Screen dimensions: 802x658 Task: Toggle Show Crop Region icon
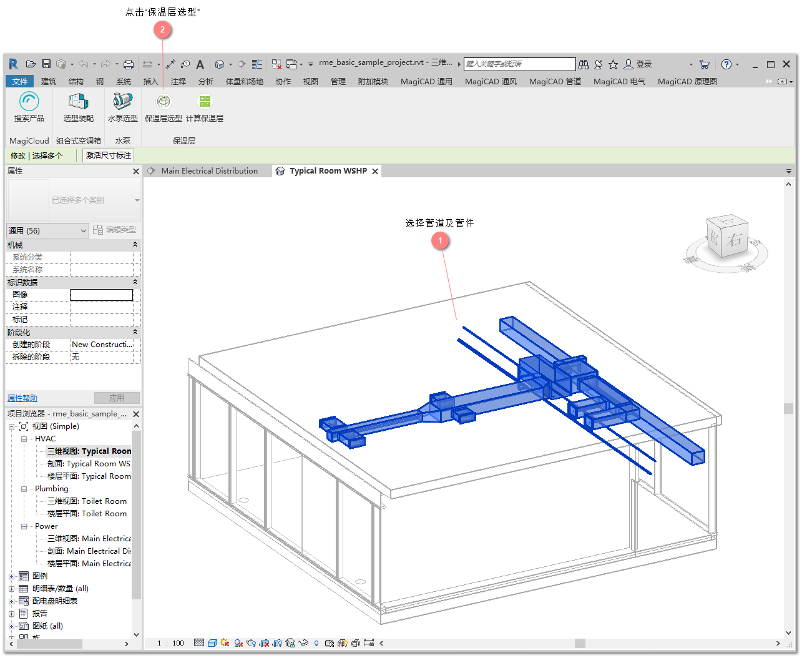(x=276, y=643)
